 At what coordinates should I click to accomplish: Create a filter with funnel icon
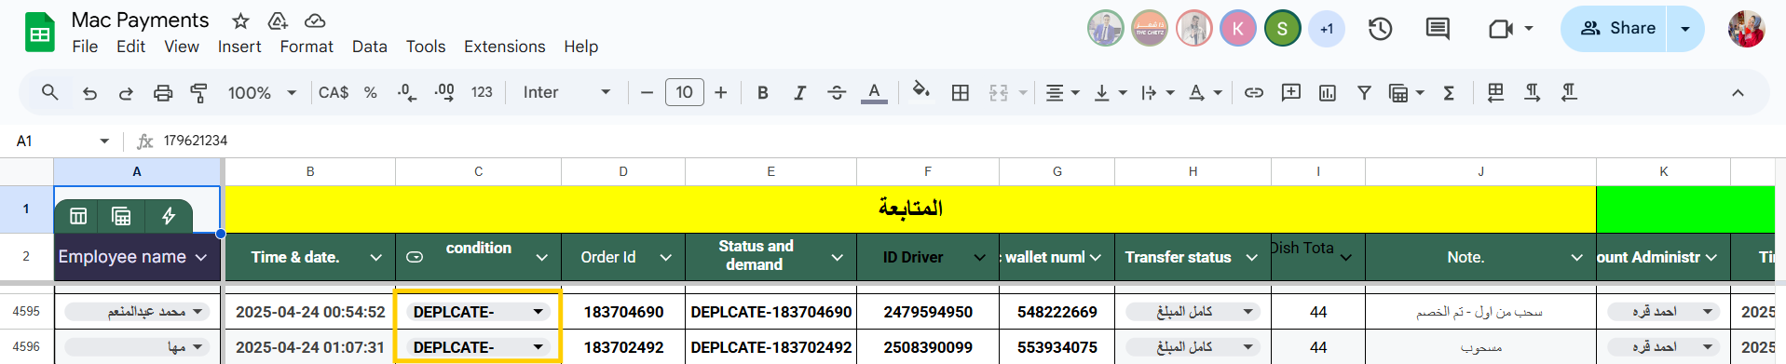pyautogui.click(x=1364, y=92)
